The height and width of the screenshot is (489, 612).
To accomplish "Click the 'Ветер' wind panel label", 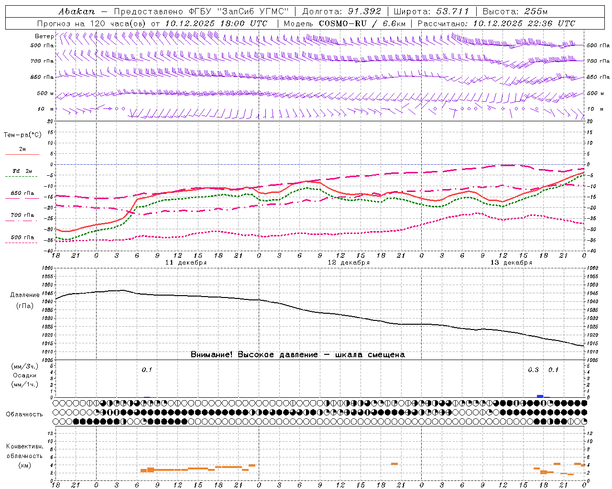I will point(44,36).
